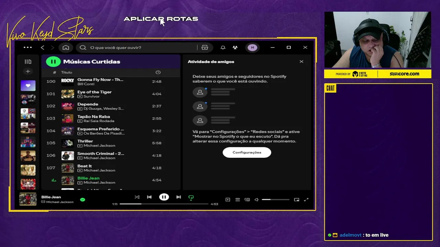Toggle the friend activity icon in top bar
This screenshot has height=247, width=440.
(235, 47)
